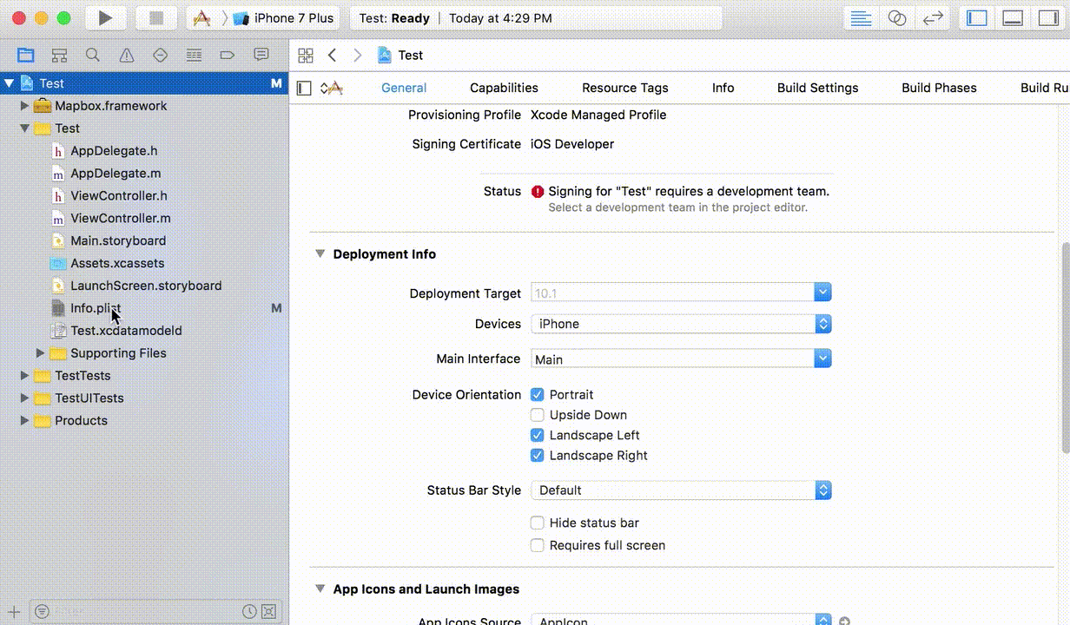Screen dimensions: 1070x625
Task: Show the Assistant editor
Action: 897,17
